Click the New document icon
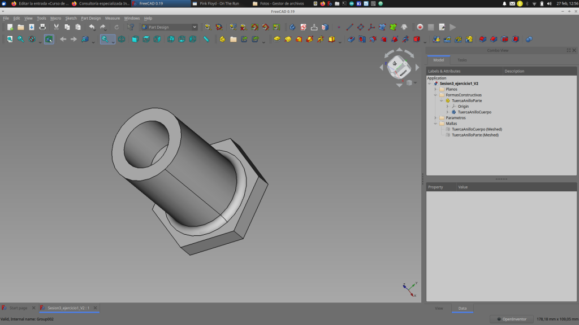 (x=10, y=27)
